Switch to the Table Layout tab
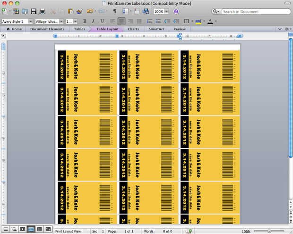Viewport: 293px width, 234px height. point(107,29)
